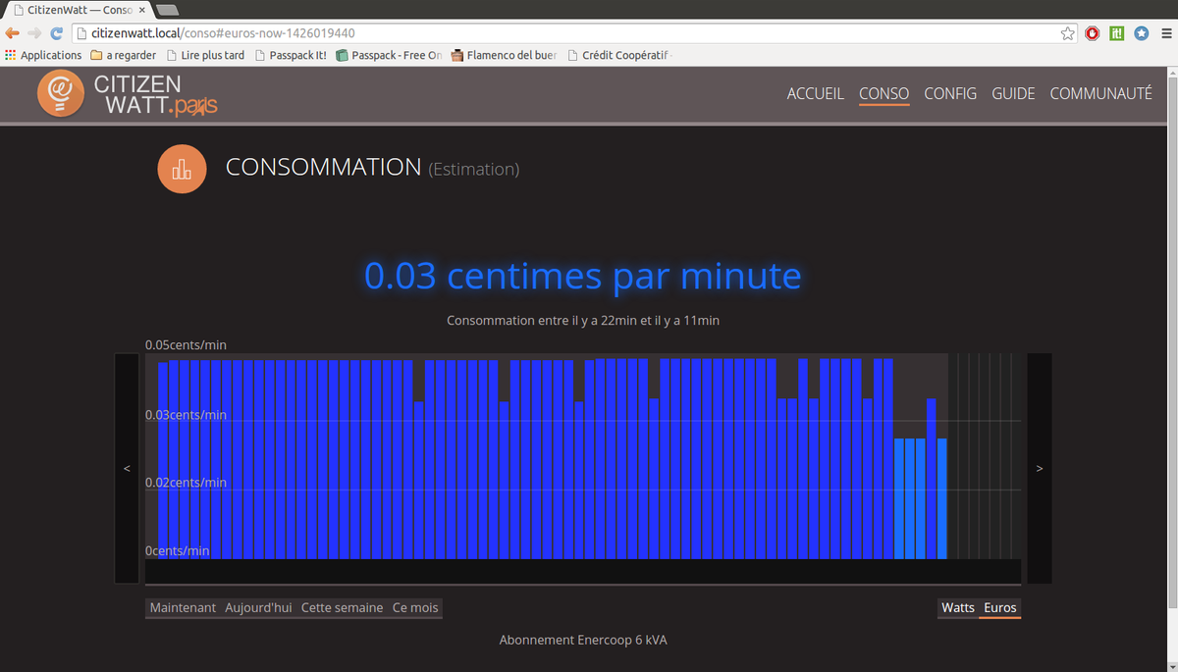Click 'Abonnement Enercoop 6 kVA' text
The width and height of the screenshot is (1178, 672).
(583, 640)
